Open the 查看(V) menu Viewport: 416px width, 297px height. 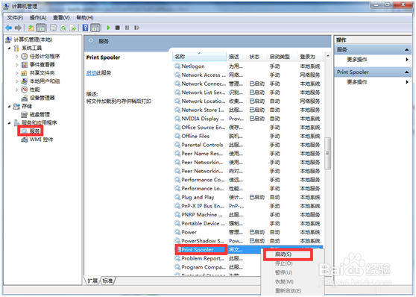pos(61,17)
